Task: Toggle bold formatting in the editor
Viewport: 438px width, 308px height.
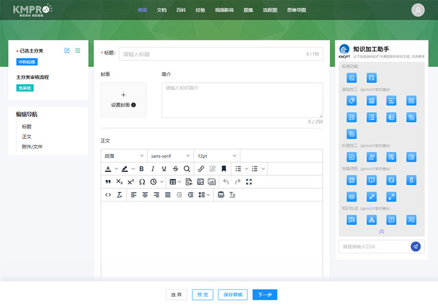Action: (141, 169)
